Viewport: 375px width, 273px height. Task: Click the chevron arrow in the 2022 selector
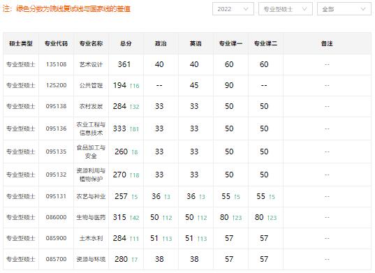[246, 9]
